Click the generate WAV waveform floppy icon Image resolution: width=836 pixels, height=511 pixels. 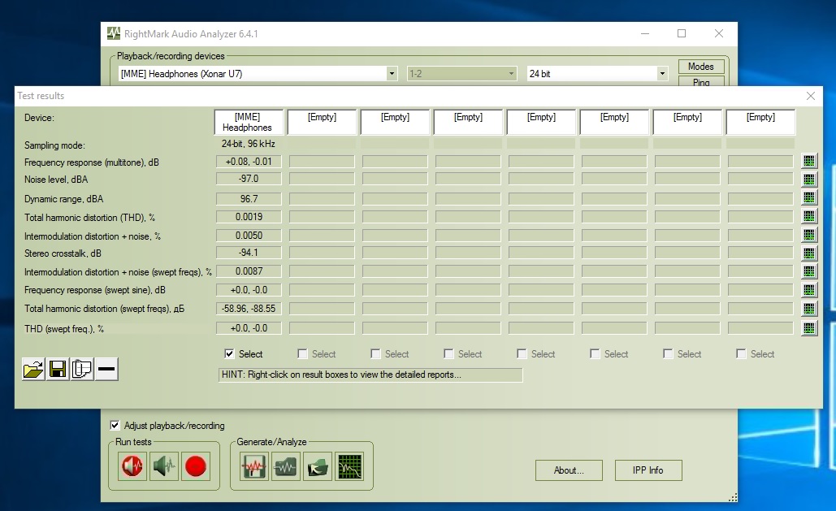tap(254, 466)
